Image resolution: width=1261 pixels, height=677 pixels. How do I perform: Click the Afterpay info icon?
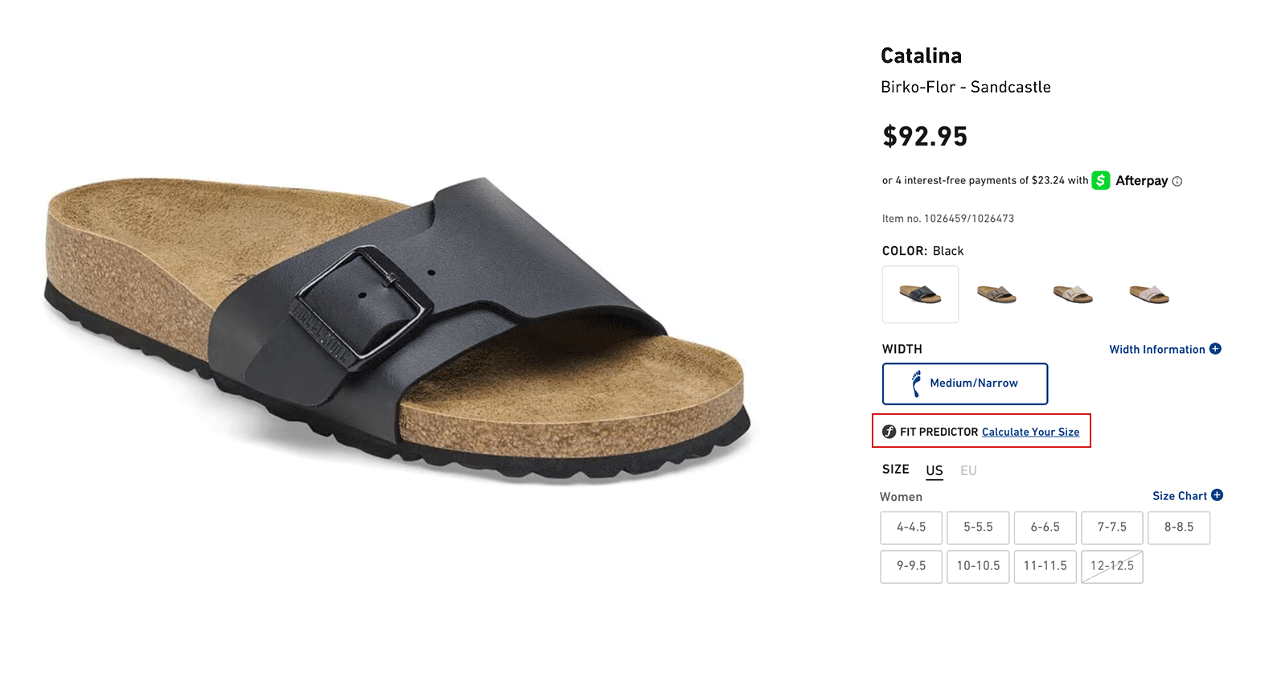pyautogui.click(x=1177, y=182)
